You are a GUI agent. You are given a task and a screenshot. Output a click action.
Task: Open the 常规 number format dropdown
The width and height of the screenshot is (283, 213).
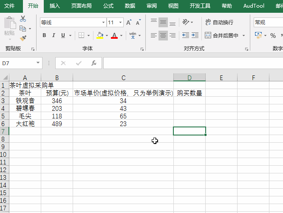click(x=268, y=23)
